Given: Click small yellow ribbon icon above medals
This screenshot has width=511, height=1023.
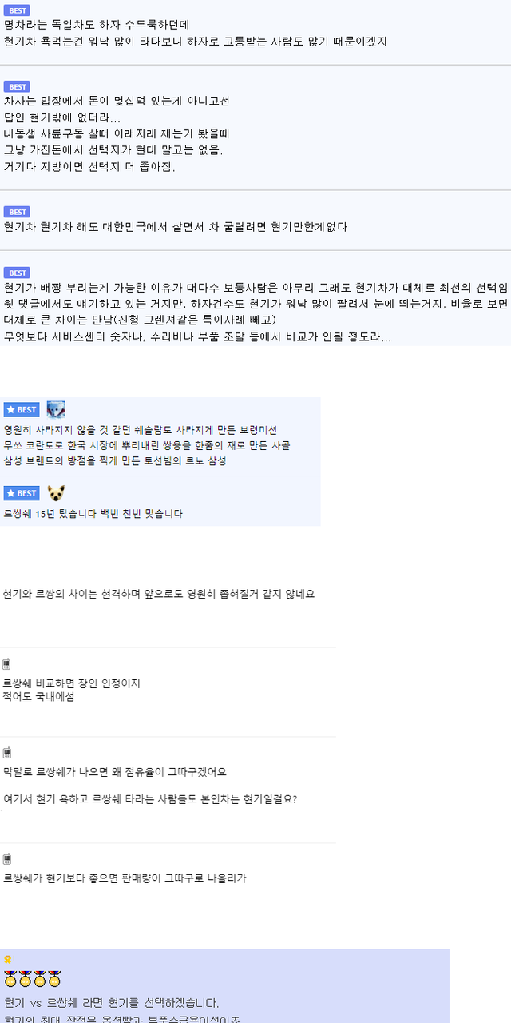Looking at the screenshot, I should tap(7, 960).
